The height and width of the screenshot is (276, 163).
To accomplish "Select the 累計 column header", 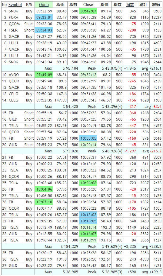I will 143,5.
